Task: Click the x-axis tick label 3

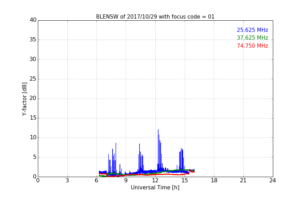Action: point(67,181)
